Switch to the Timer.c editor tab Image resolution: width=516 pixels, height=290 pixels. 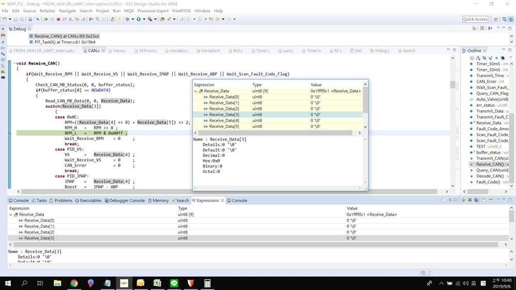pos(260,51)
